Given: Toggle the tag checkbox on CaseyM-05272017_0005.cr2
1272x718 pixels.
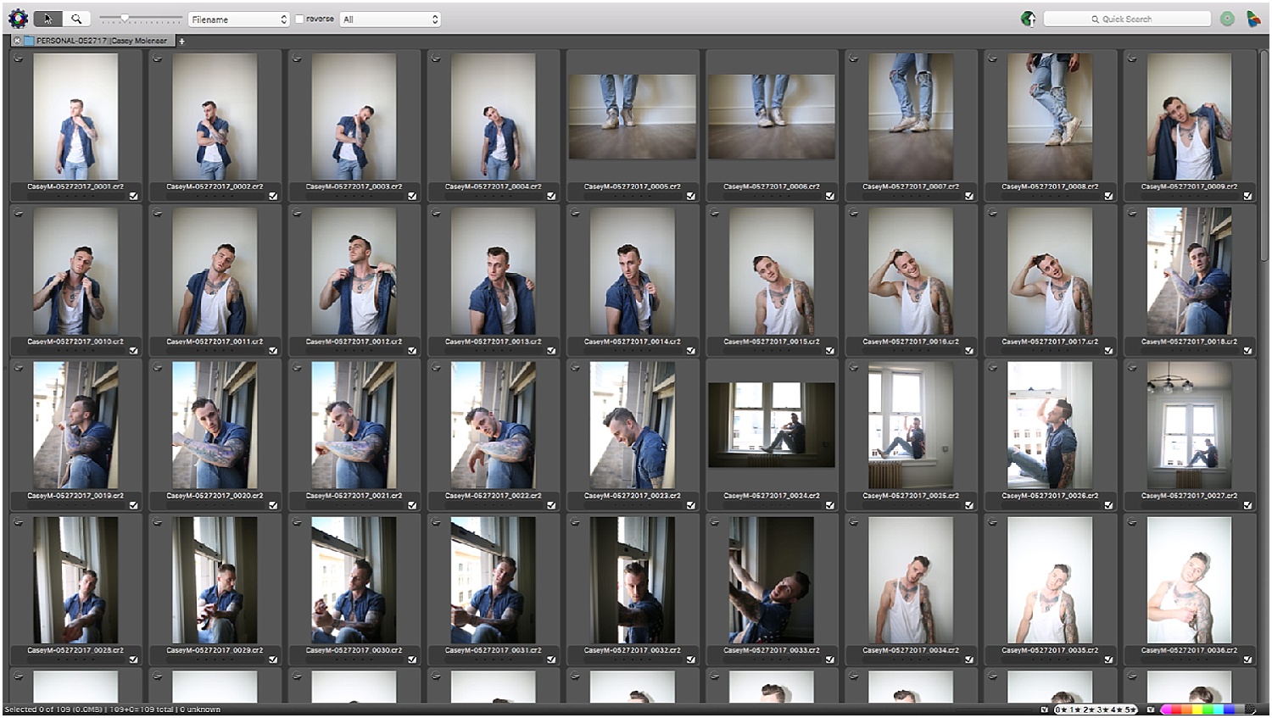Looking at the screenshot, I should click(x=690, y=196).
